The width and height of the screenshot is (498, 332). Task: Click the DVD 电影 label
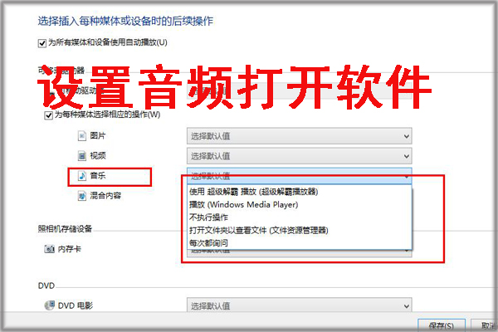tap(76, 305)
